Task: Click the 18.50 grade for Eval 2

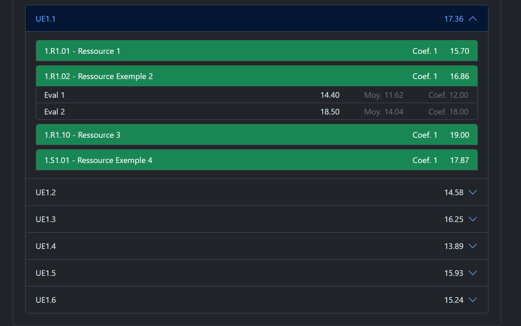Action: point(330,112)
